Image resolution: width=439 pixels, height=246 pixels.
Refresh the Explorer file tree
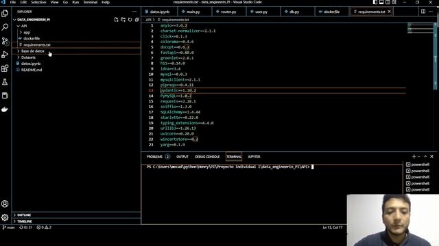(130, 20)
